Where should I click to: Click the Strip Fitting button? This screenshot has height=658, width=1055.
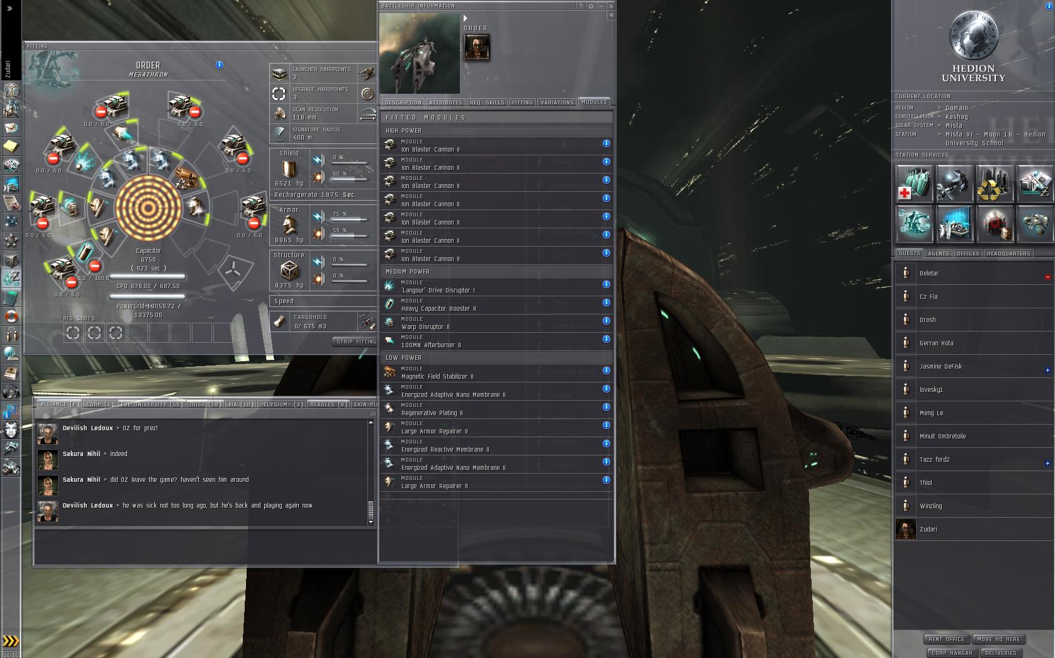(x=356, y=342)
